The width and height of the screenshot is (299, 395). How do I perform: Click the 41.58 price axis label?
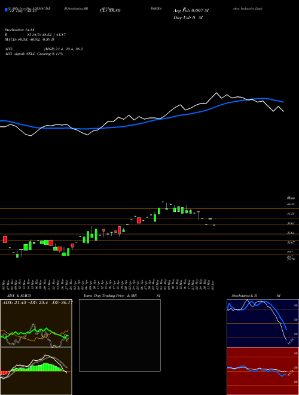pos(291,214)
